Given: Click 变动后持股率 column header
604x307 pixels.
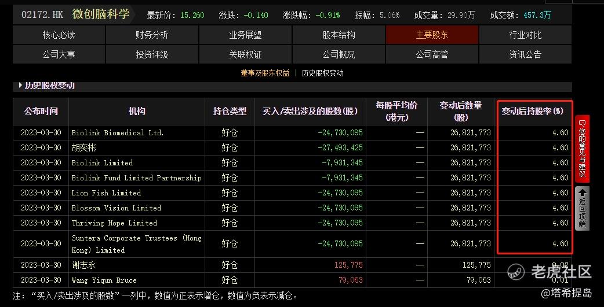Looking at the screenshot, I should [533, 112].
